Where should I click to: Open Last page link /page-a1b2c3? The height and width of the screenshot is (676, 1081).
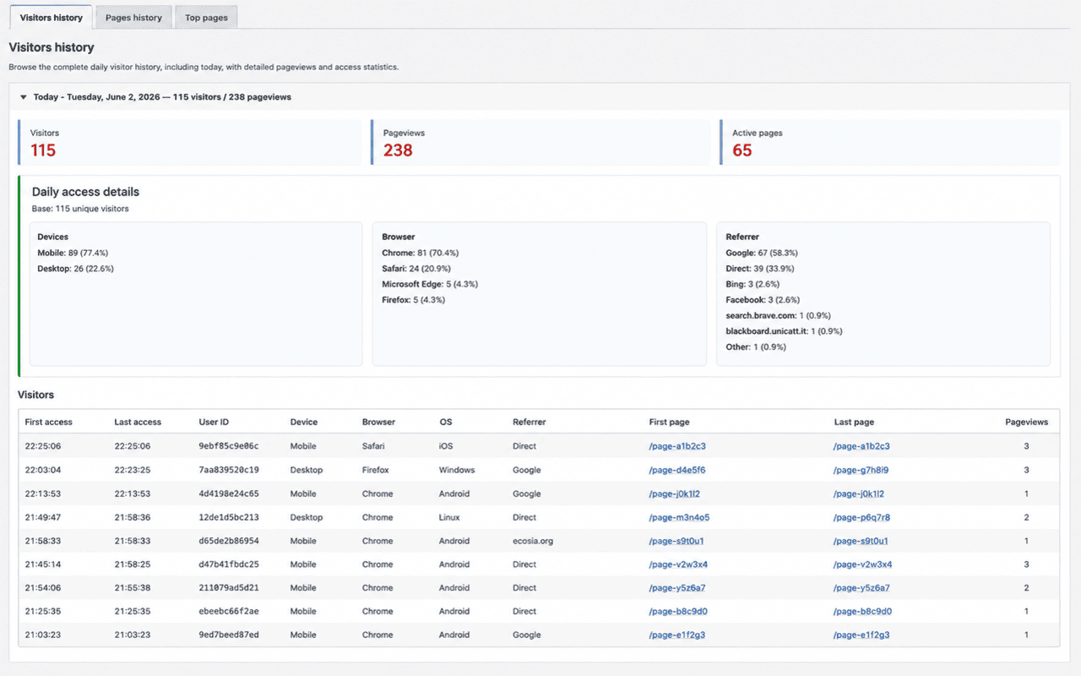pos(861,446)
